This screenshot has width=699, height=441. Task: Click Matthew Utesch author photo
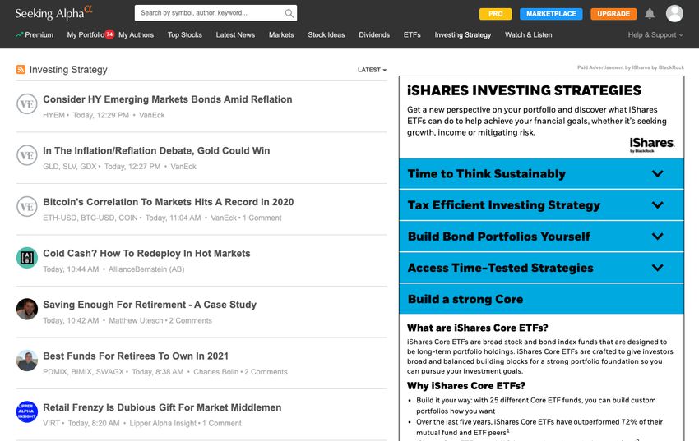pyautogui.click(x=27, y=310)
